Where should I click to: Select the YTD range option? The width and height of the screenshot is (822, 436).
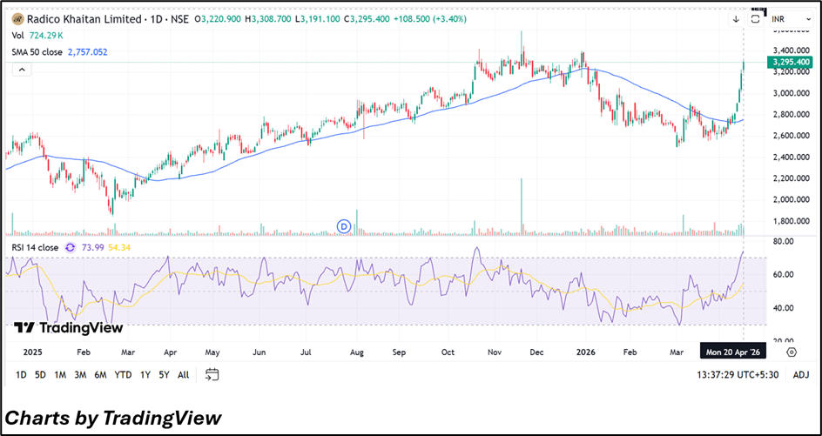tap(122, 375)
